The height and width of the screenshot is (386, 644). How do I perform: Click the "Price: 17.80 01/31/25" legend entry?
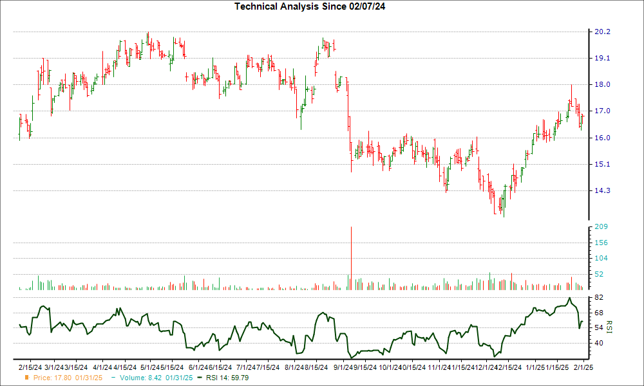68,378
